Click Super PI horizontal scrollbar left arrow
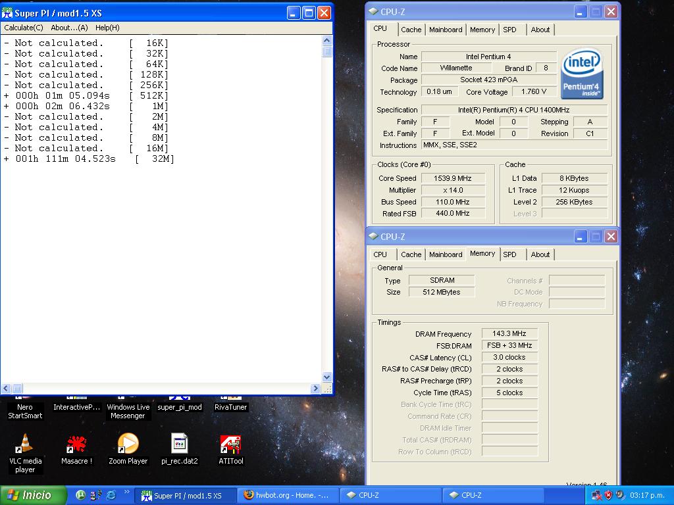Viewport: 674px width, 505px height. (x=5, y=388)
